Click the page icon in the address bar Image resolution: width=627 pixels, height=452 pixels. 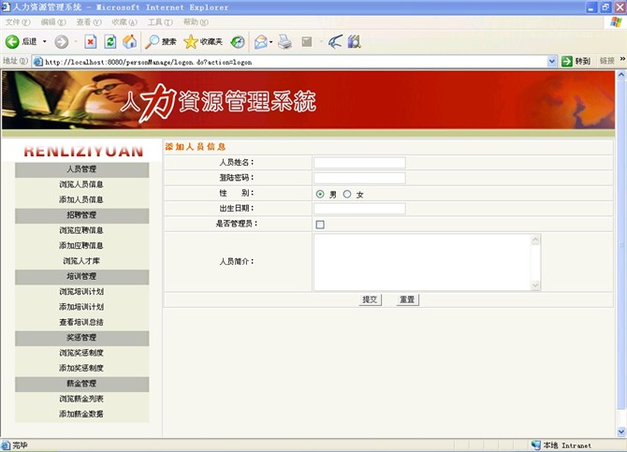point(38,62)
